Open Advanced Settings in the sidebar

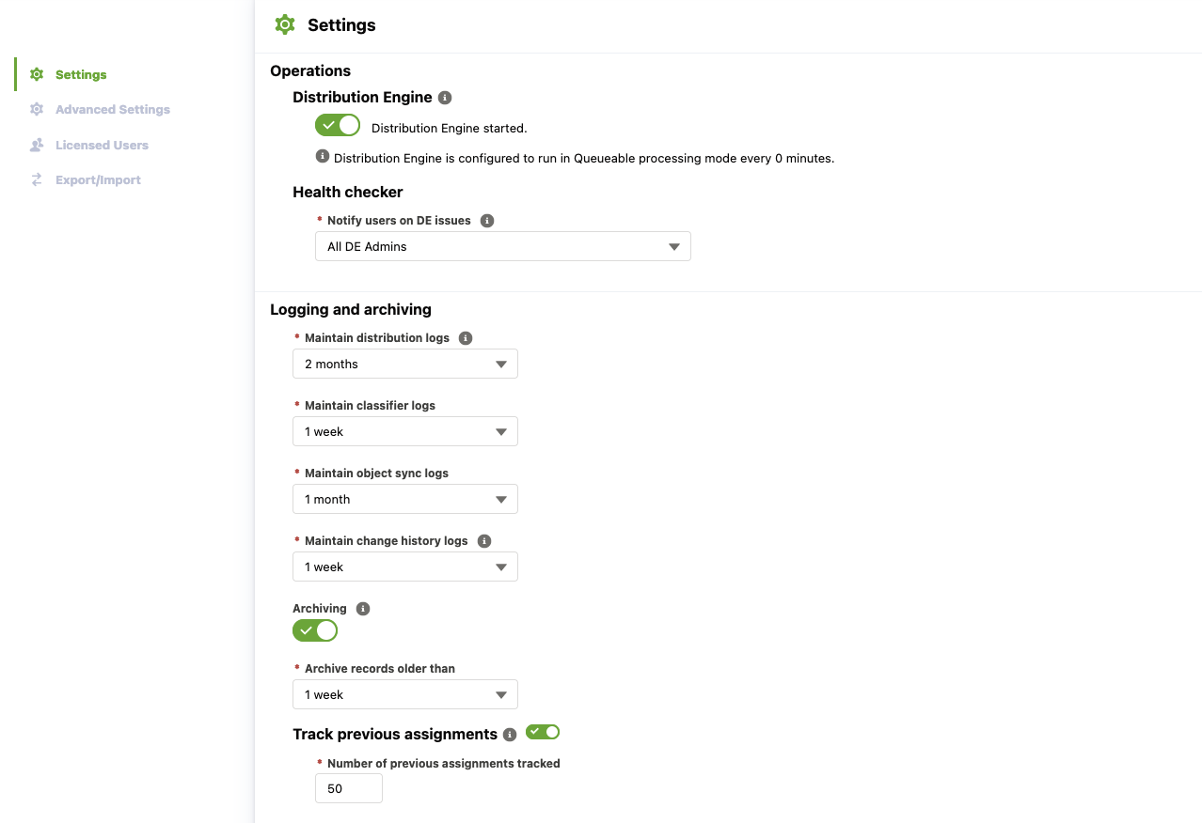click(113, 110)
